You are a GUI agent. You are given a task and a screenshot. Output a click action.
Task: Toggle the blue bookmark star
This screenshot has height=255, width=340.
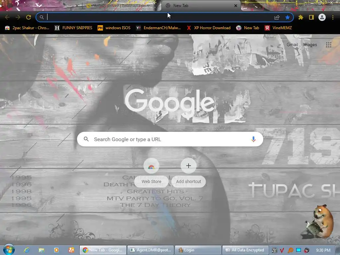(x=288, y=17)
